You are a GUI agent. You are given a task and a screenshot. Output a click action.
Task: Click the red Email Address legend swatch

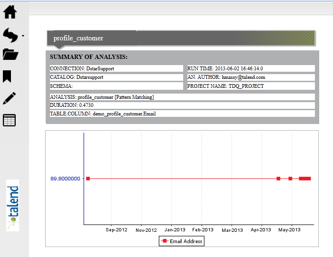pos(165,241)
